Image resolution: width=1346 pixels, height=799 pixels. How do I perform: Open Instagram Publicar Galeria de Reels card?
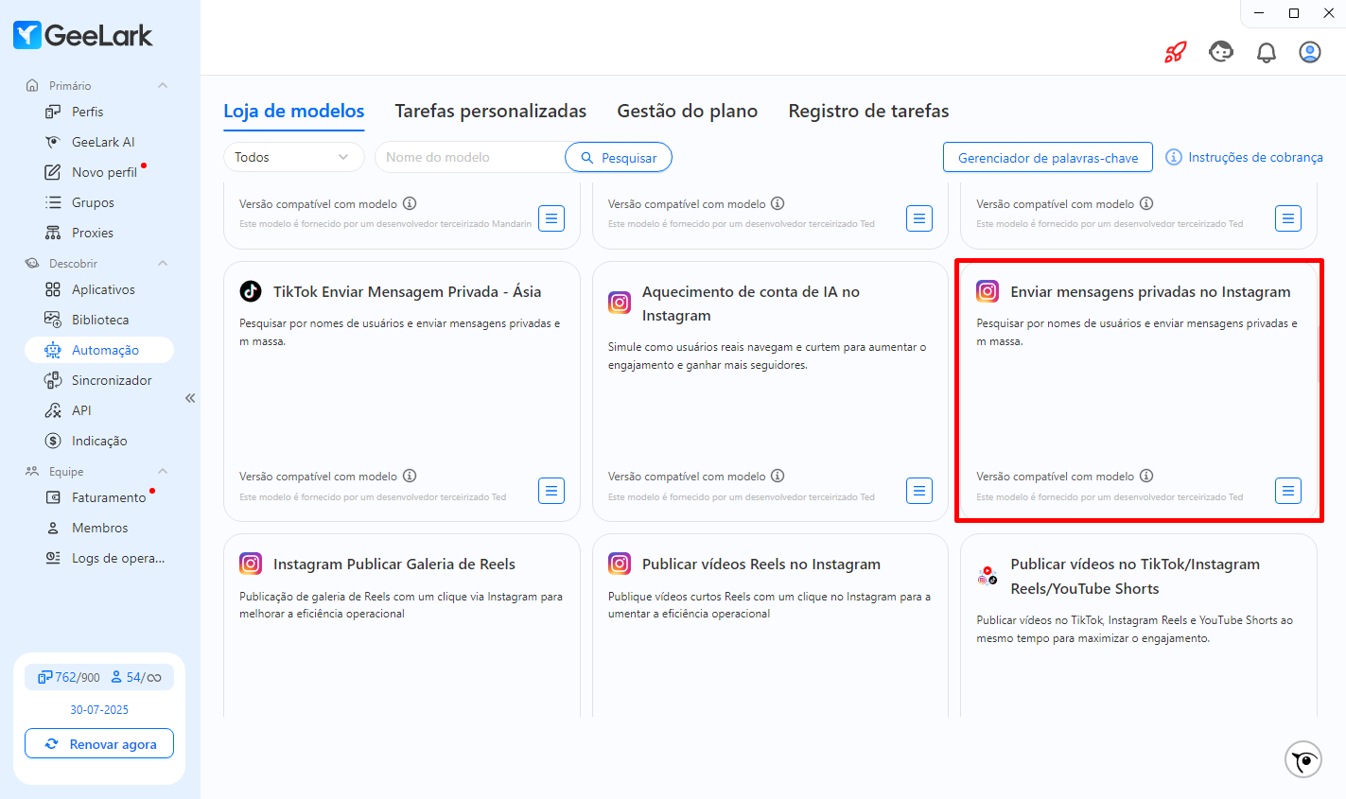402,624
